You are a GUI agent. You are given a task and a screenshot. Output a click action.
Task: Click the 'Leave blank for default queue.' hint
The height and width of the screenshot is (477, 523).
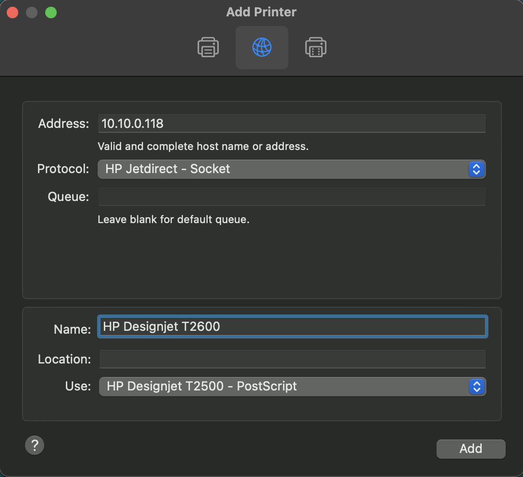pos(174,219)
